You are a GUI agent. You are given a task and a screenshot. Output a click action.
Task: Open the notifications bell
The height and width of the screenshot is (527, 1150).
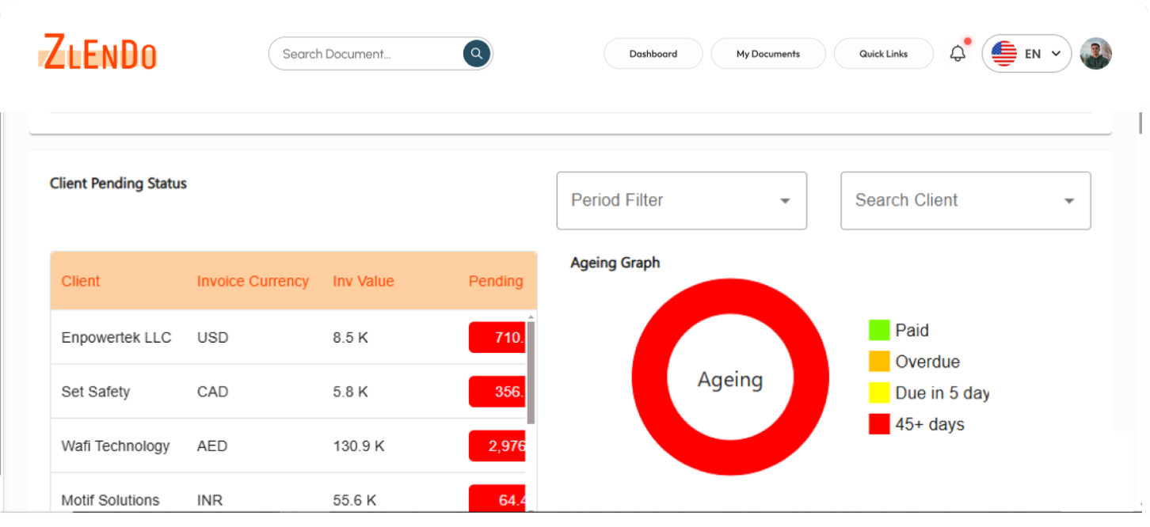click(x=958, y=53)
